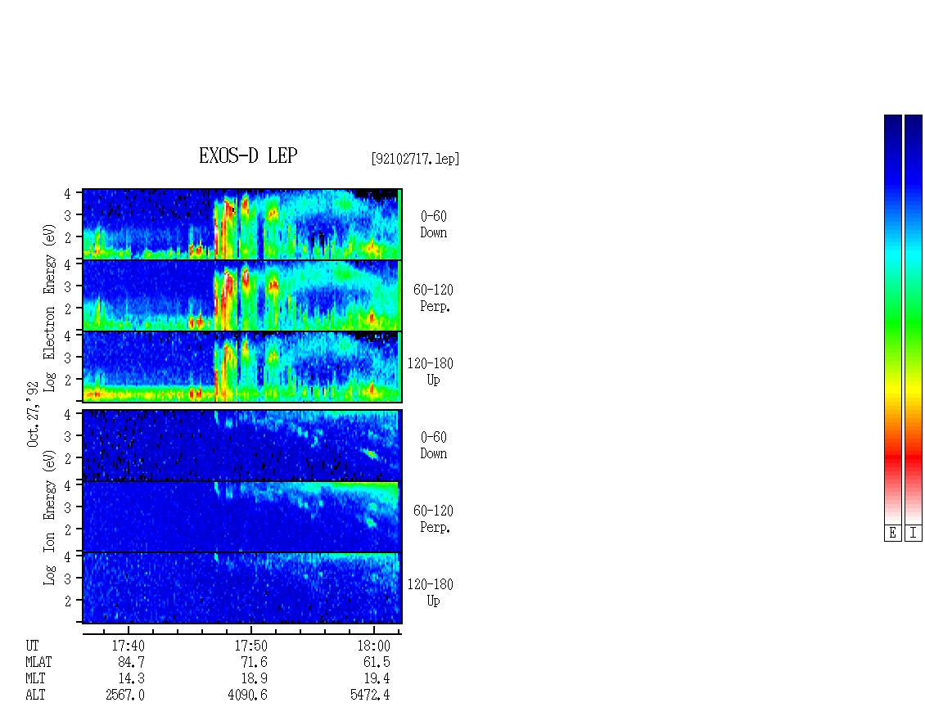Click the ion color scale bar above I
The height and width of the screenshot is (716, 925).
914,319
